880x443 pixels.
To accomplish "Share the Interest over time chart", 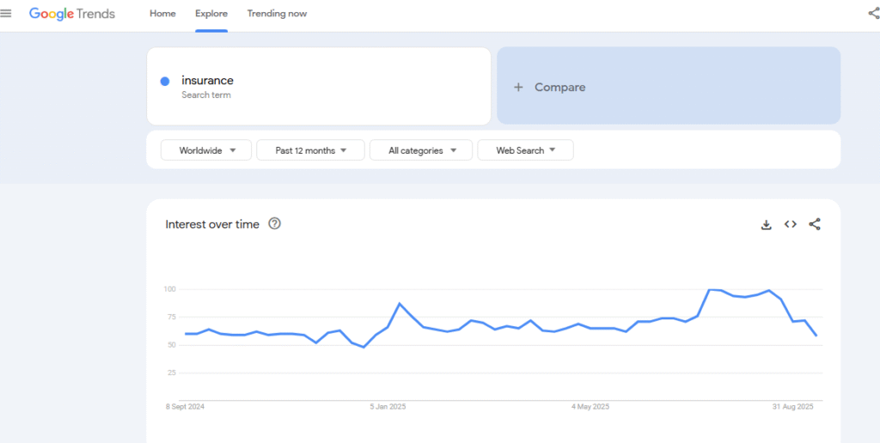I will [x=815, y=225].
